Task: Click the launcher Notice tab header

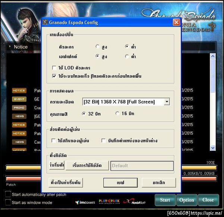Action: (x=21, y=47)
